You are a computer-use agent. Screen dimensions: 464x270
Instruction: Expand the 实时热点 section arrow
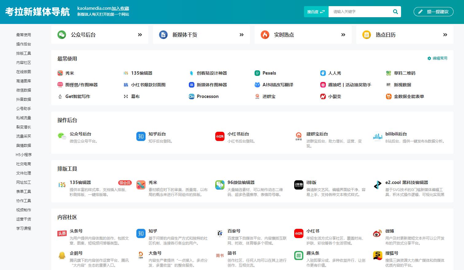pos(343,35)
